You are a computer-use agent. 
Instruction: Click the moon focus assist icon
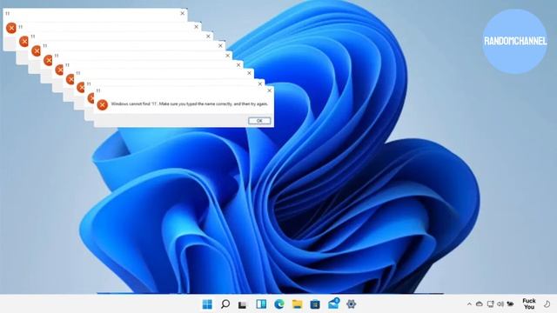547,304
